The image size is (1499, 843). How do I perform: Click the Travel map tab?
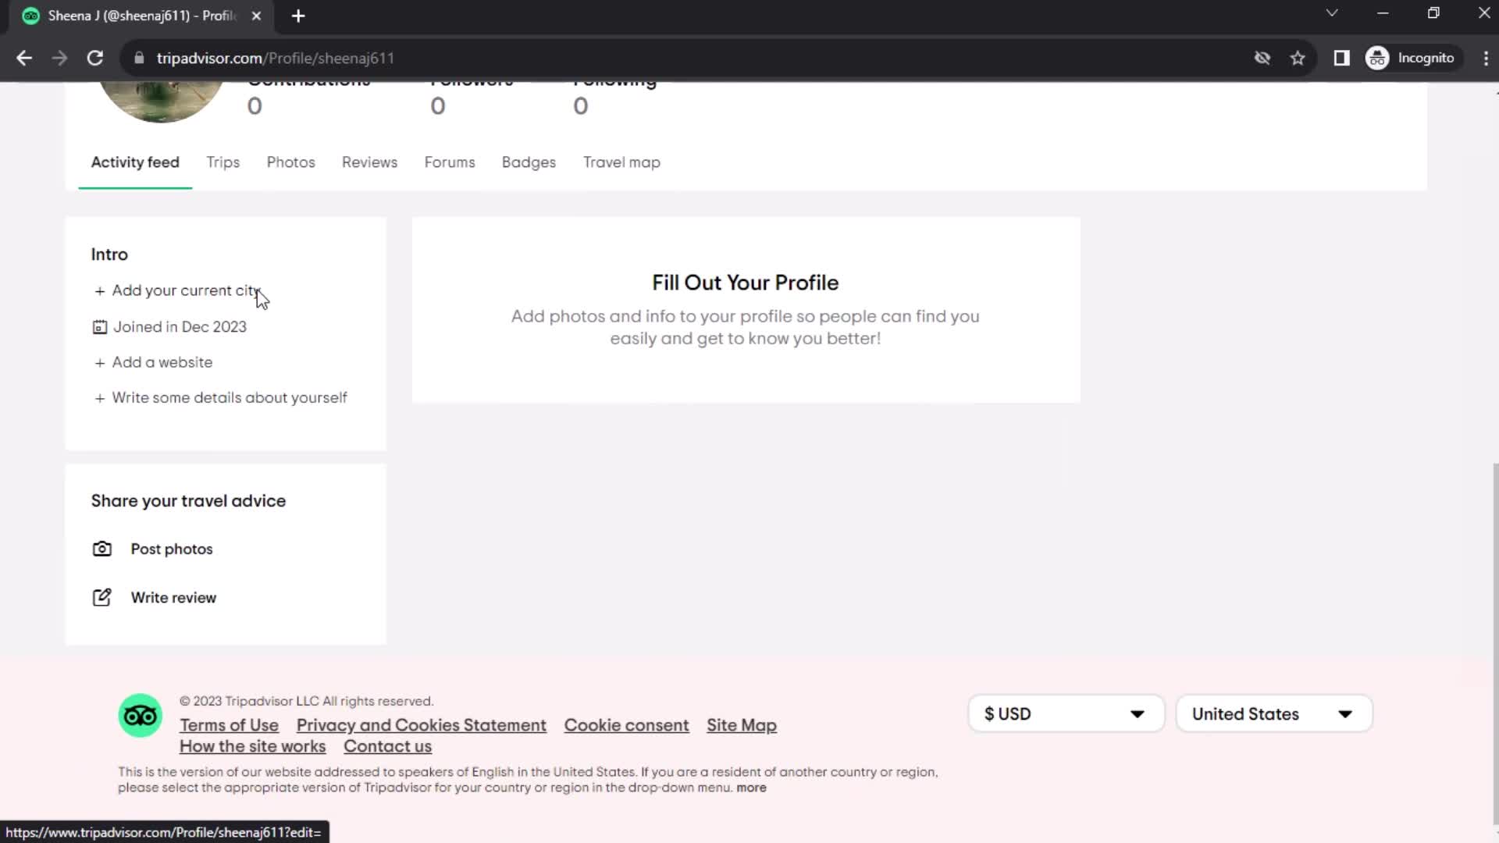point(621,162)
